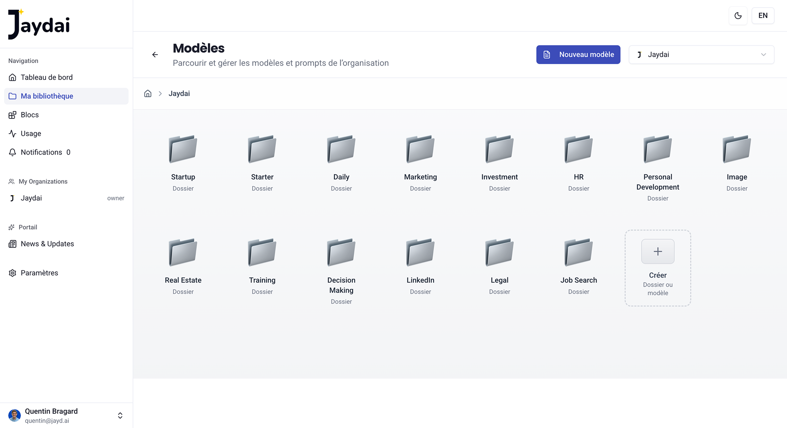Switch interface language by clicking EN

tap(762, 15)
